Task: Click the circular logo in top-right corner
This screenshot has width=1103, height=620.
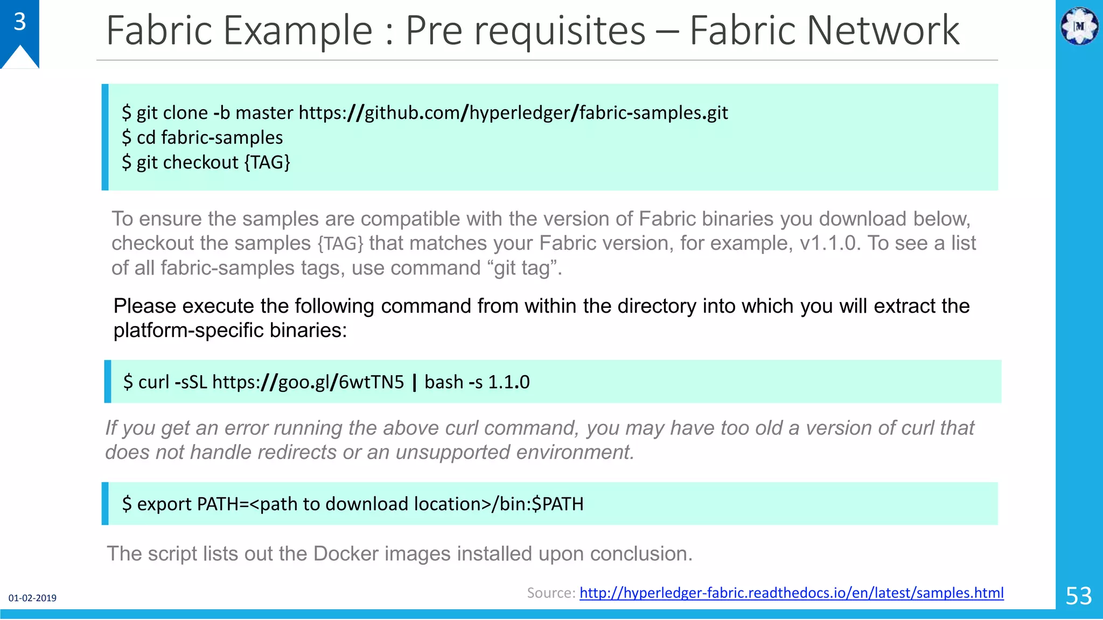Action: click(1079, 25)
